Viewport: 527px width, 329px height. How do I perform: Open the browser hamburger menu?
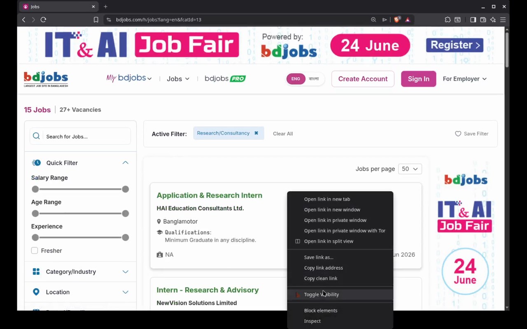coord(503,19)
